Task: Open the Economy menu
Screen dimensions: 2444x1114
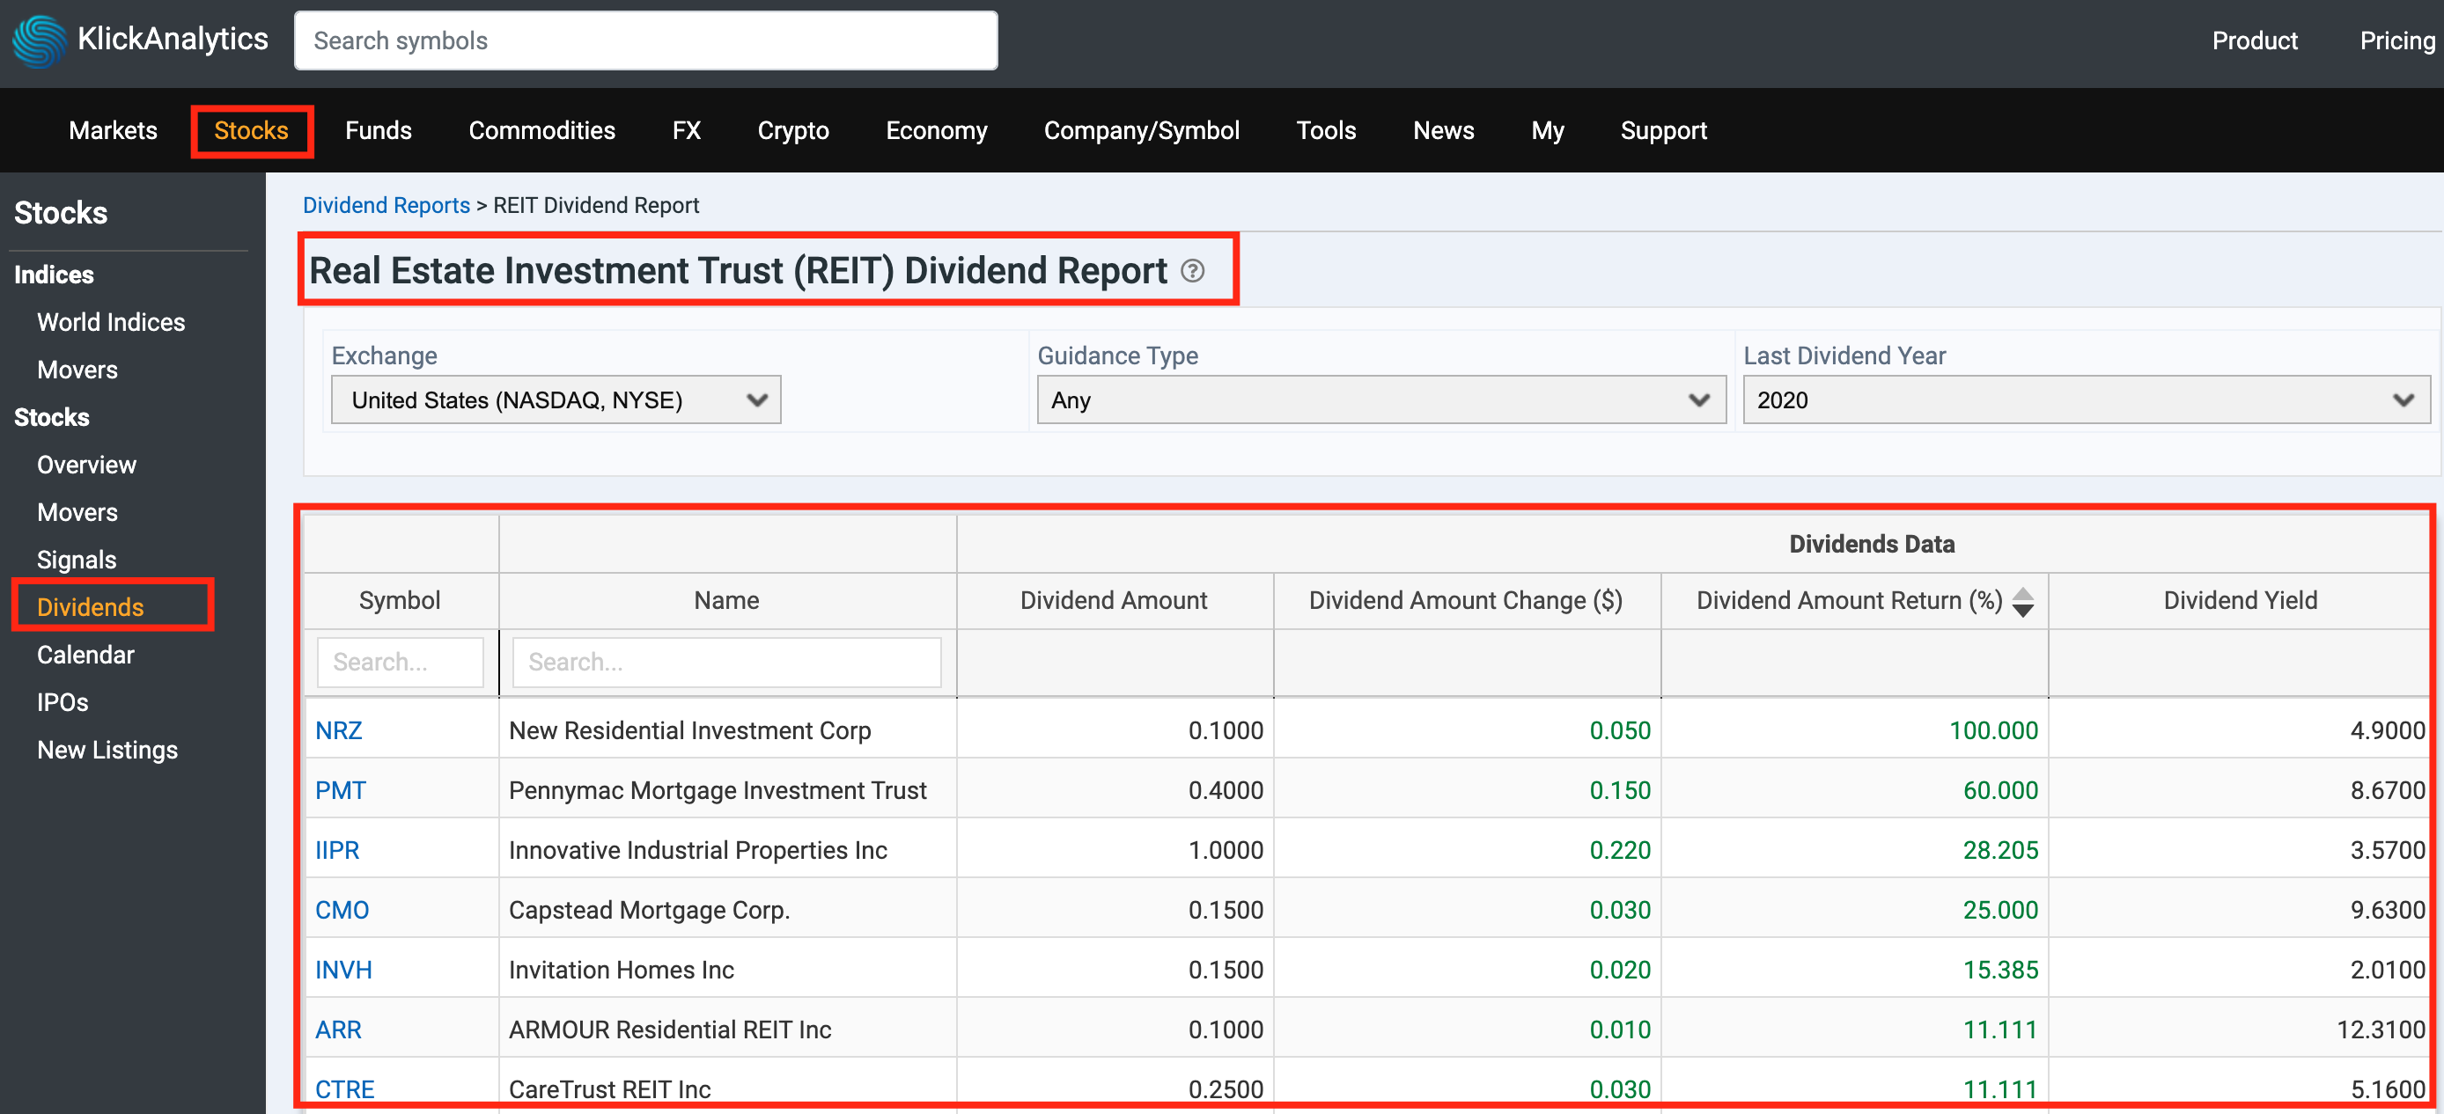Action: coord(937,131)
